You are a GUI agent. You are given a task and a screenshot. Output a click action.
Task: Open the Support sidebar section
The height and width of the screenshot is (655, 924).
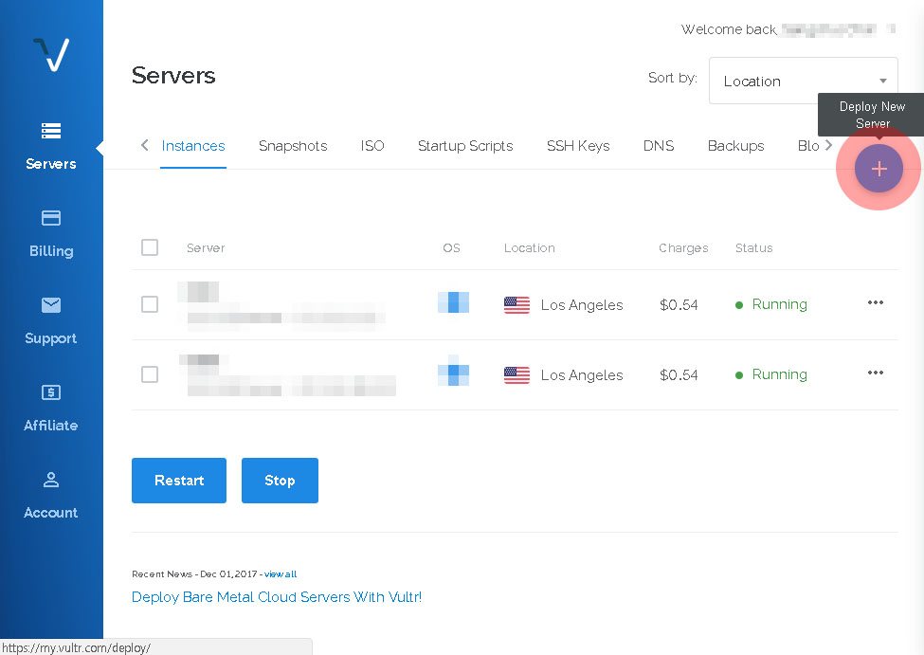click(51, 320)
